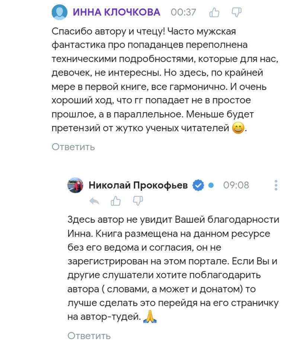Click Николай Прокофьев's profile photo
The width and height of the screenshot is (297, 353).
[75, 185]
